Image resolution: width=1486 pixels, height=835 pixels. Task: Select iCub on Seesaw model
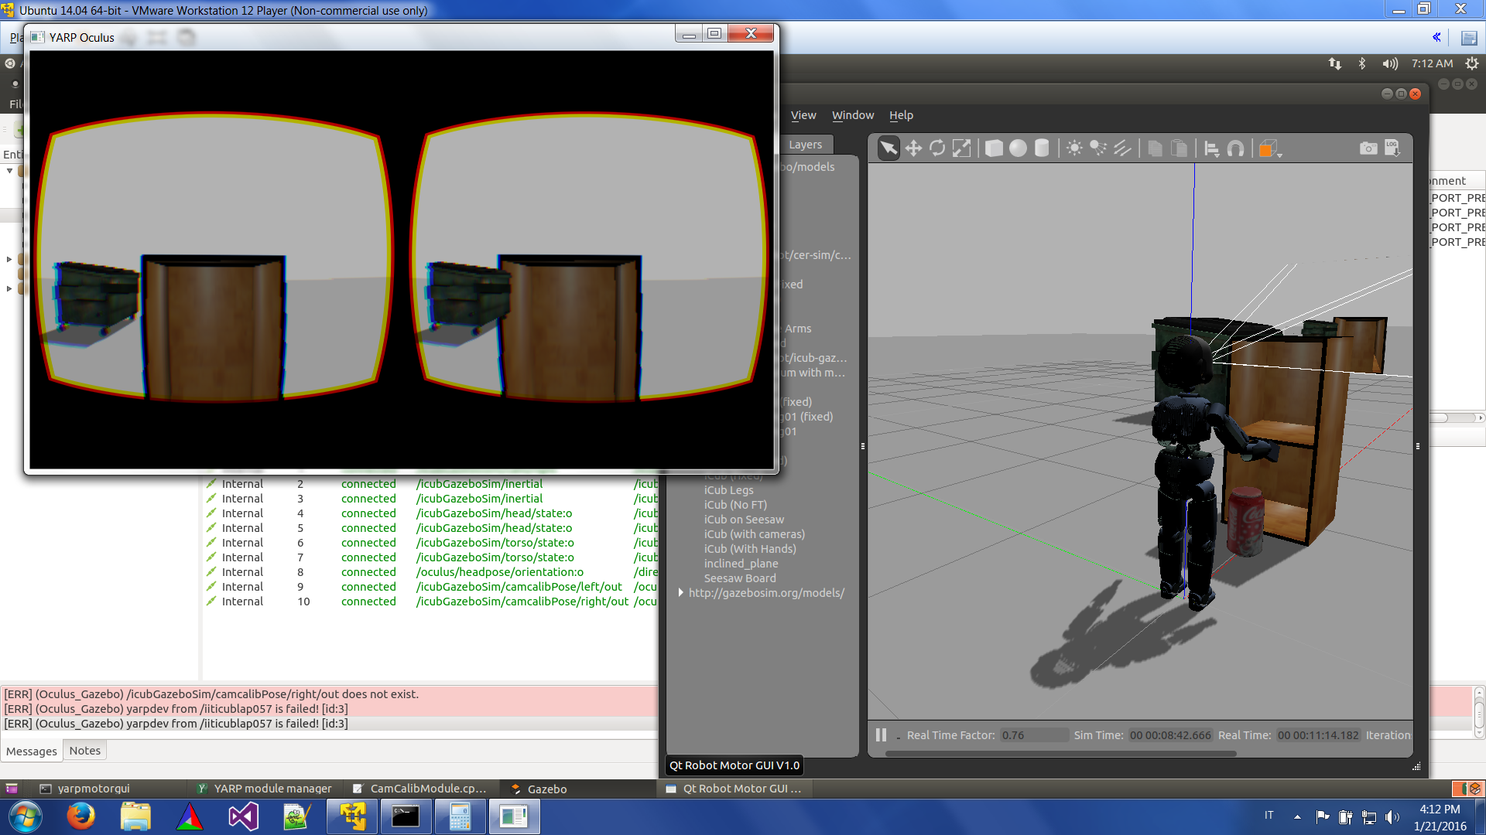pos(744,520)
